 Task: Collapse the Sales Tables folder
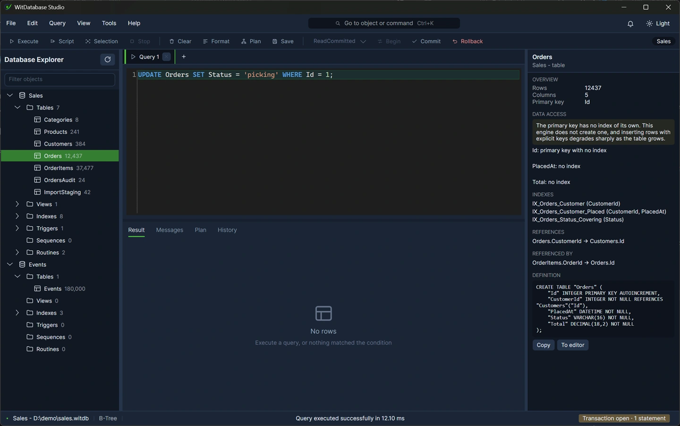[17, 108]
